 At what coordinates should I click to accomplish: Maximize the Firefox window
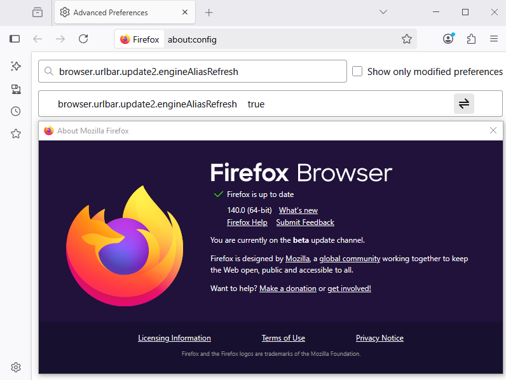(x=465, y=12)
